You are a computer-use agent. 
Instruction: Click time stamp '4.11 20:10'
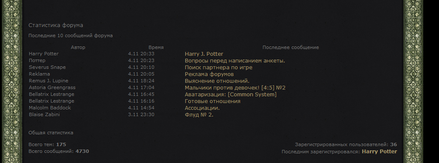(141, 67)
